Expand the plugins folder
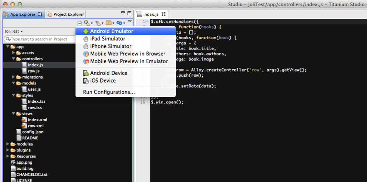 click(8, 150)
